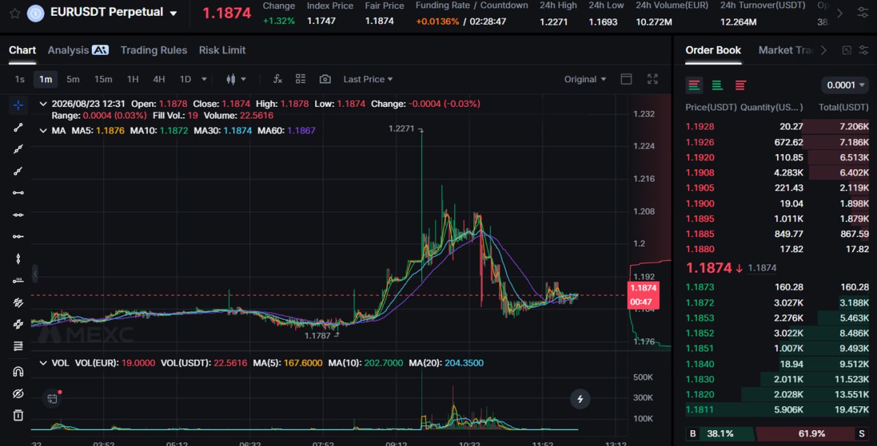This screenshot has height=446, width=877.
Task: Click the 1.1874 mid price in order book
Action: tap(709, 268)
